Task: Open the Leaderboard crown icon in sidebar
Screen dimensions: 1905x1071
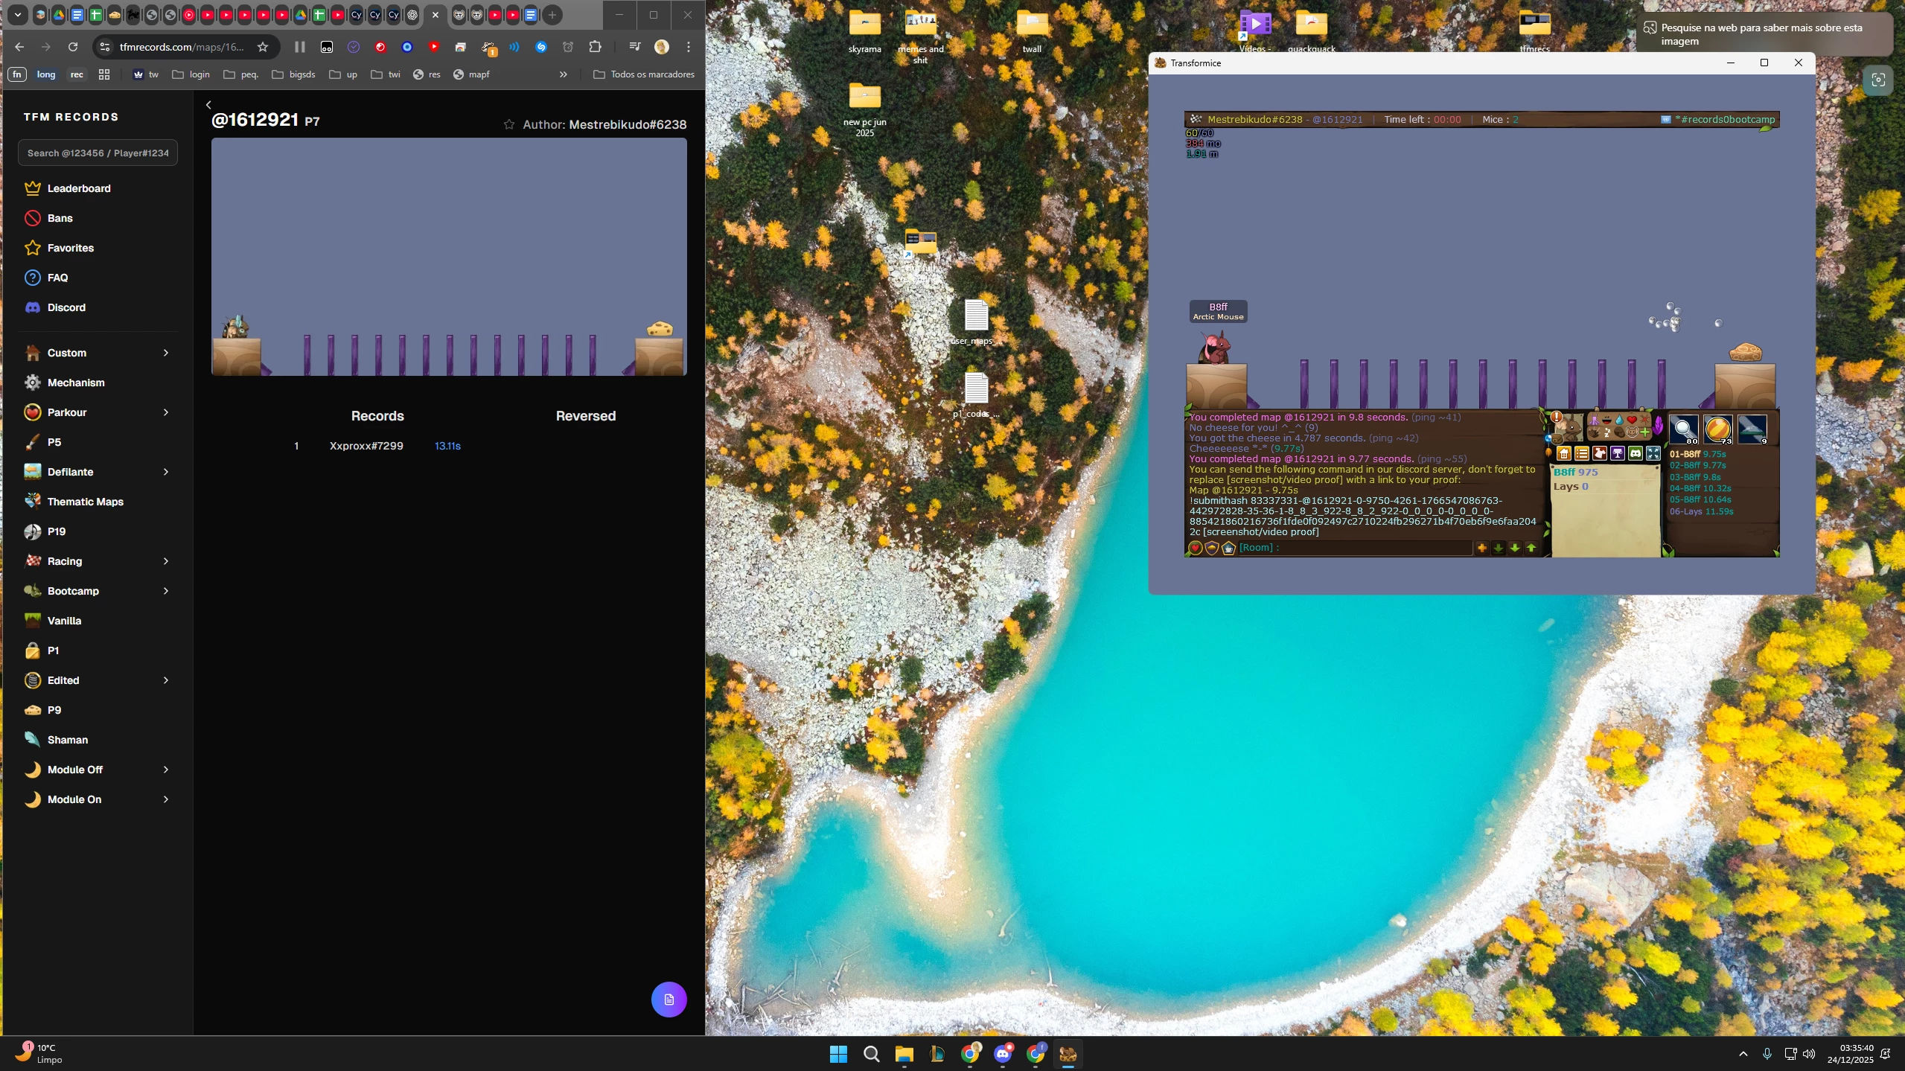Action: tap(32, 188)
